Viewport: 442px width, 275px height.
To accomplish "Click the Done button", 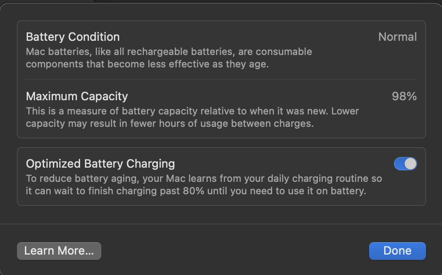I will pos(397,251).
